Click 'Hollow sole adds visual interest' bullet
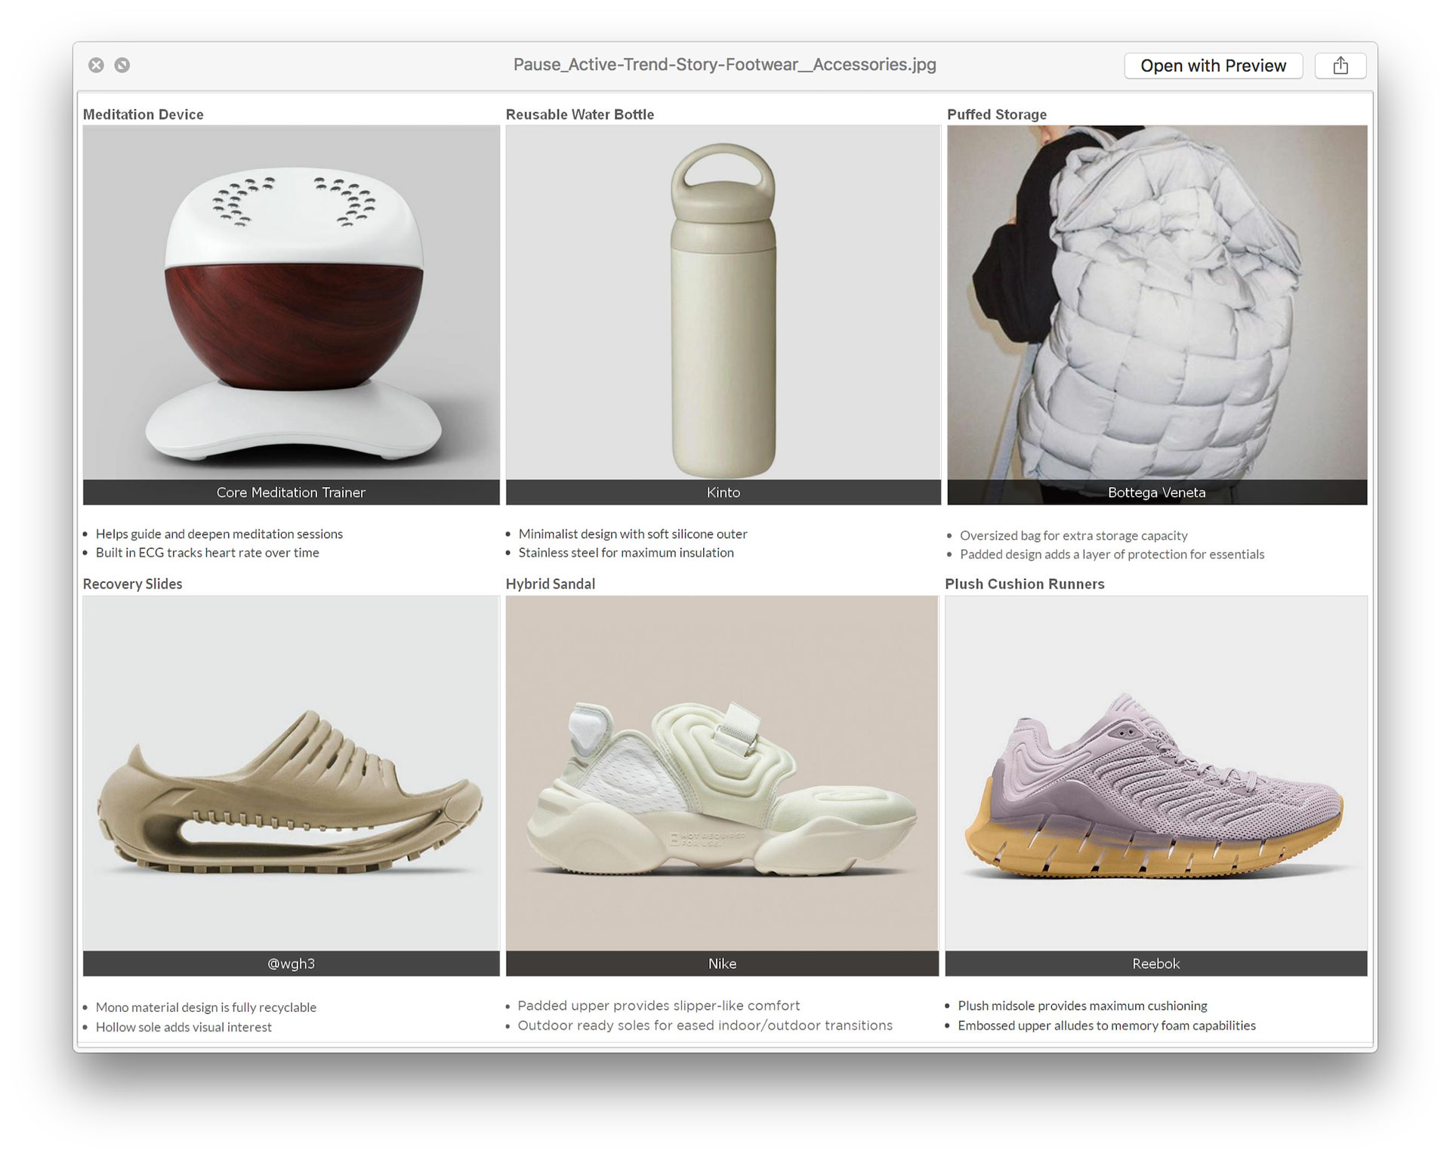 [x=184, y=1027]
